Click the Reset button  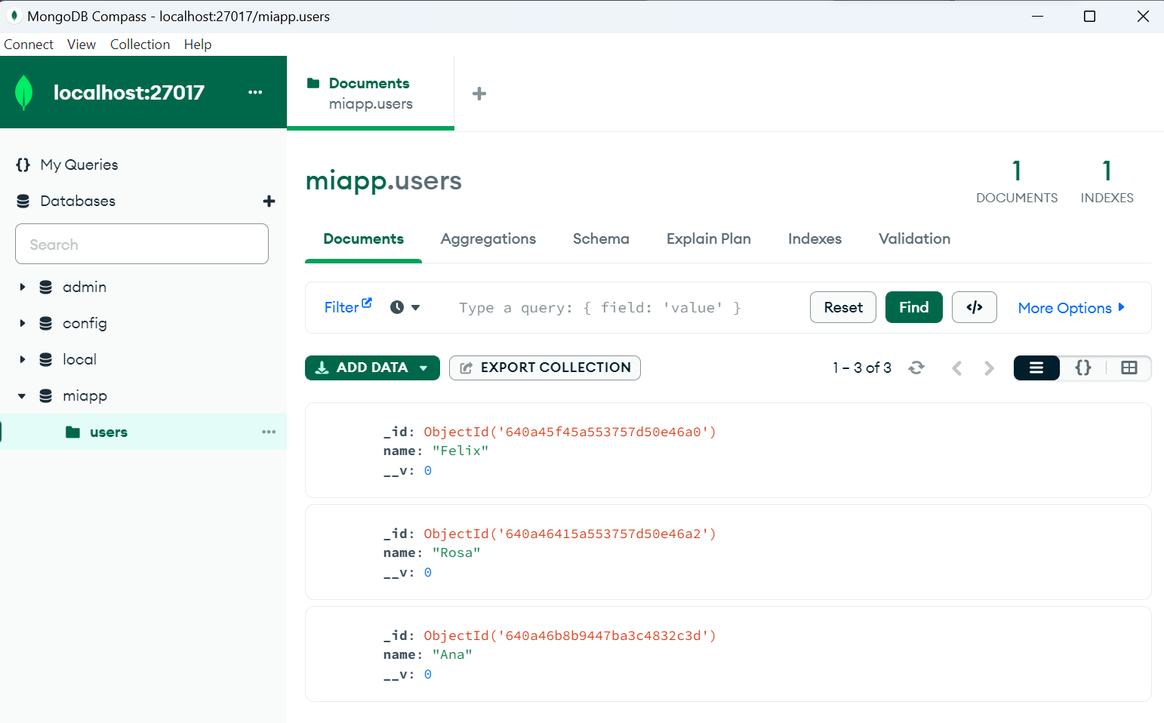pos(843,307)
